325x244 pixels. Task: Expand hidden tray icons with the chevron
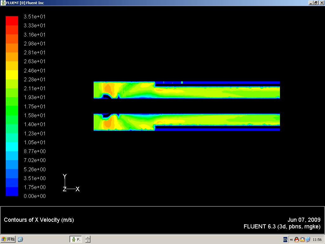click(x=291, y=240)
